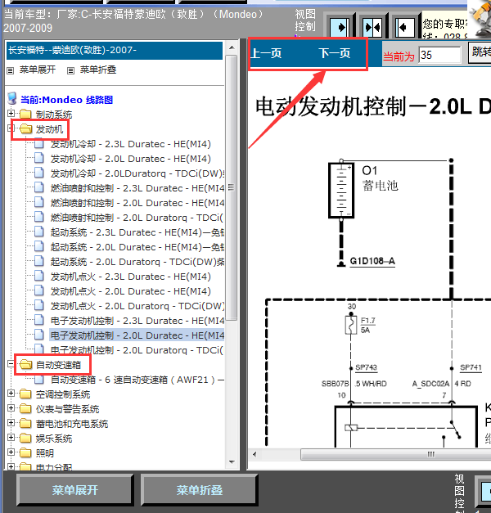Screen dimensions: 491x513
Task: Open 燃油喷射和控制 - 2.0L Duratorq entry
Action: pos(137,218)
